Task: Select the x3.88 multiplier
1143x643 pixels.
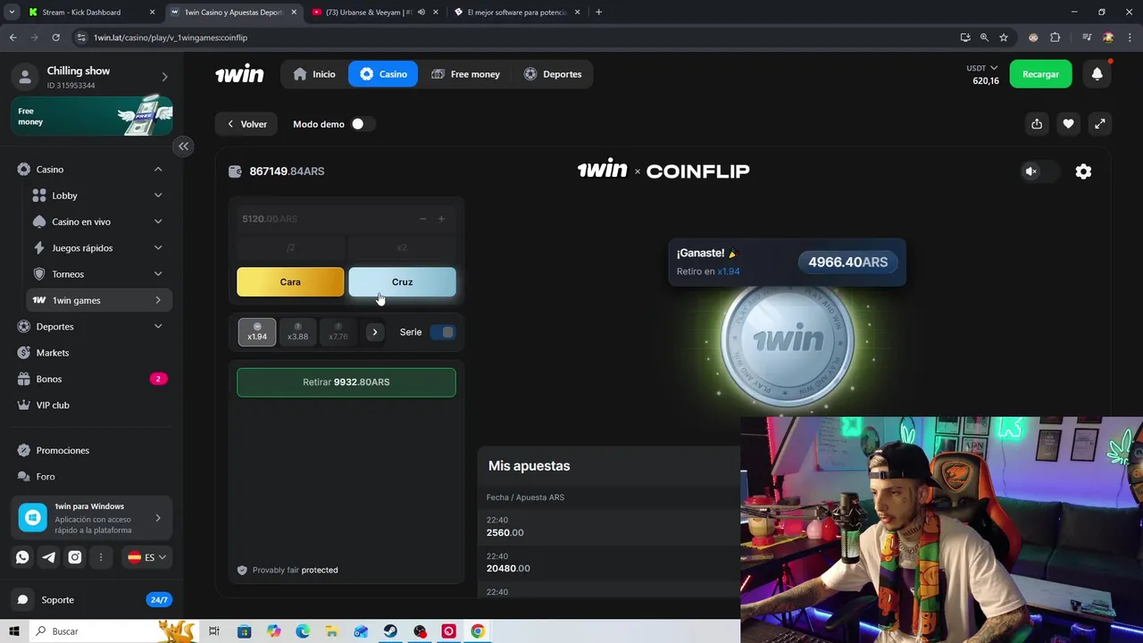Action: [297, 332]
